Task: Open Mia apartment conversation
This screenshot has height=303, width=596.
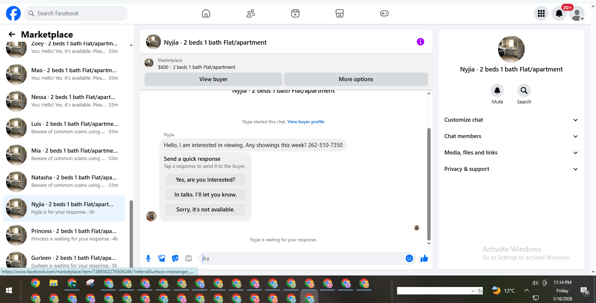Action: (64, 154)
